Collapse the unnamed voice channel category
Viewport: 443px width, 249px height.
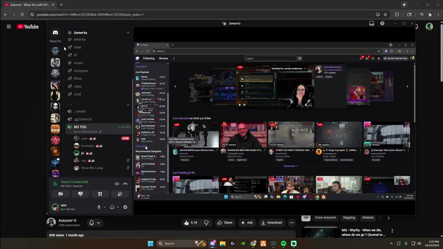[x=70, y=104]
